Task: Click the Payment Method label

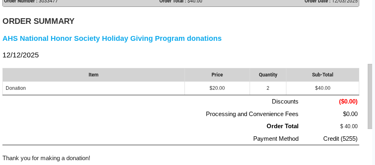Action: [276, 139]
